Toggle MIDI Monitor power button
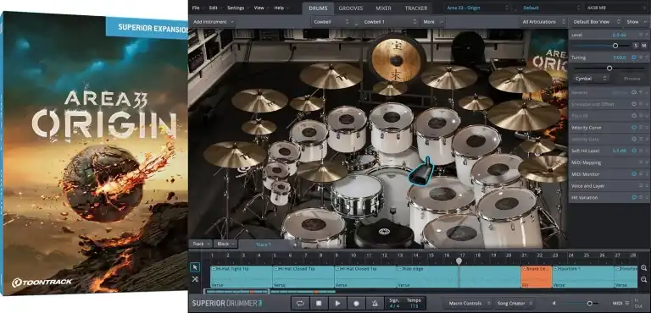Viewport: 651px width, 313px height. (634, 174)
